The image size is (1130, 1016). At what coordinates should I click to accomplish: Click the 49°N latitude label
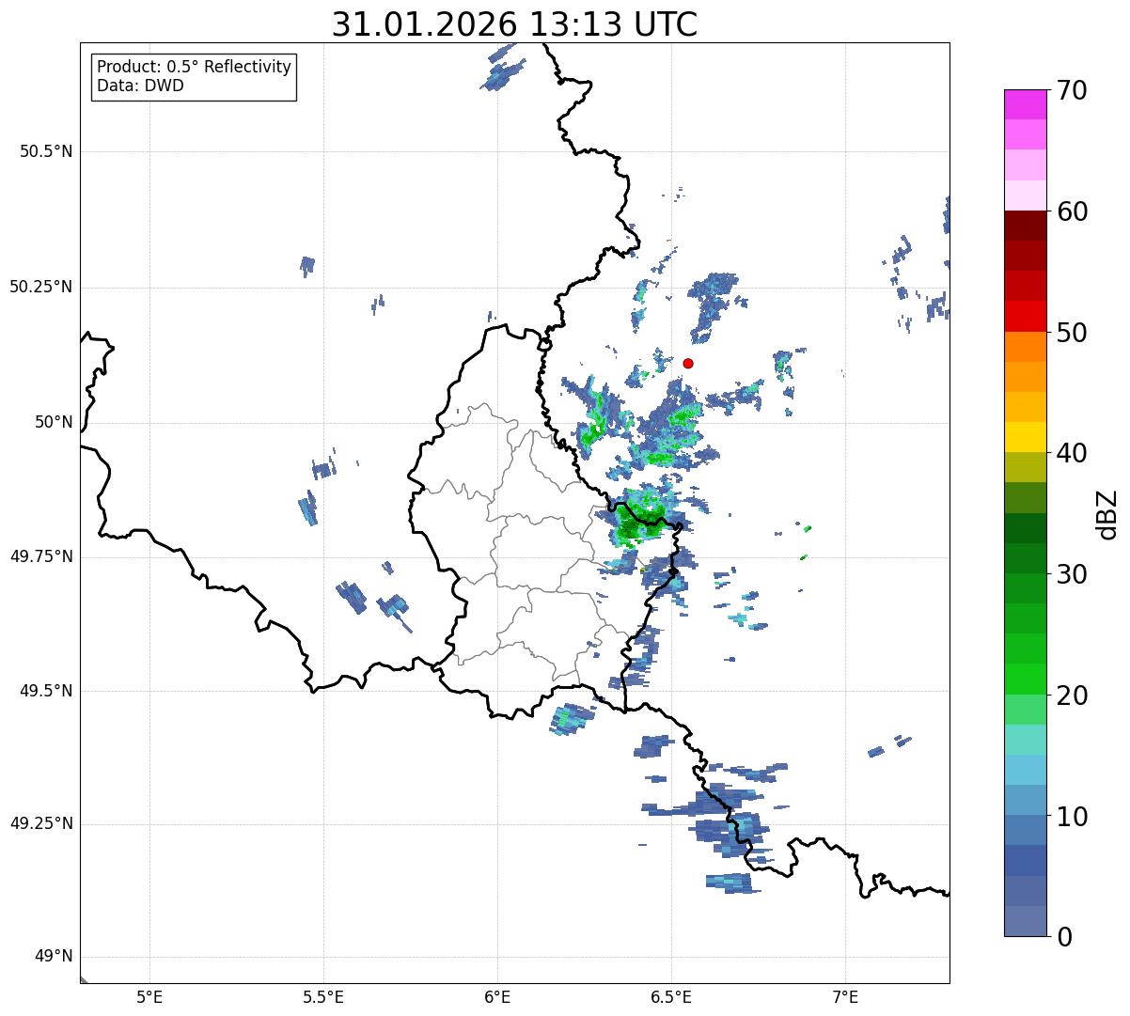tap(54, 957)
